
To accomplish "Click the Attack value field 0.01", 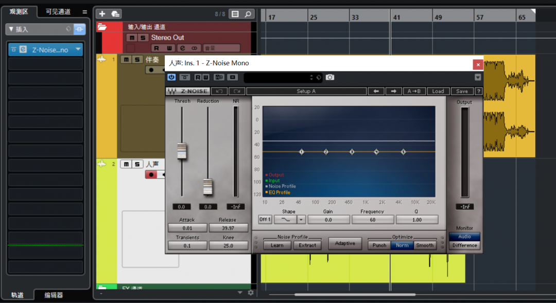I will click(187, 228).
